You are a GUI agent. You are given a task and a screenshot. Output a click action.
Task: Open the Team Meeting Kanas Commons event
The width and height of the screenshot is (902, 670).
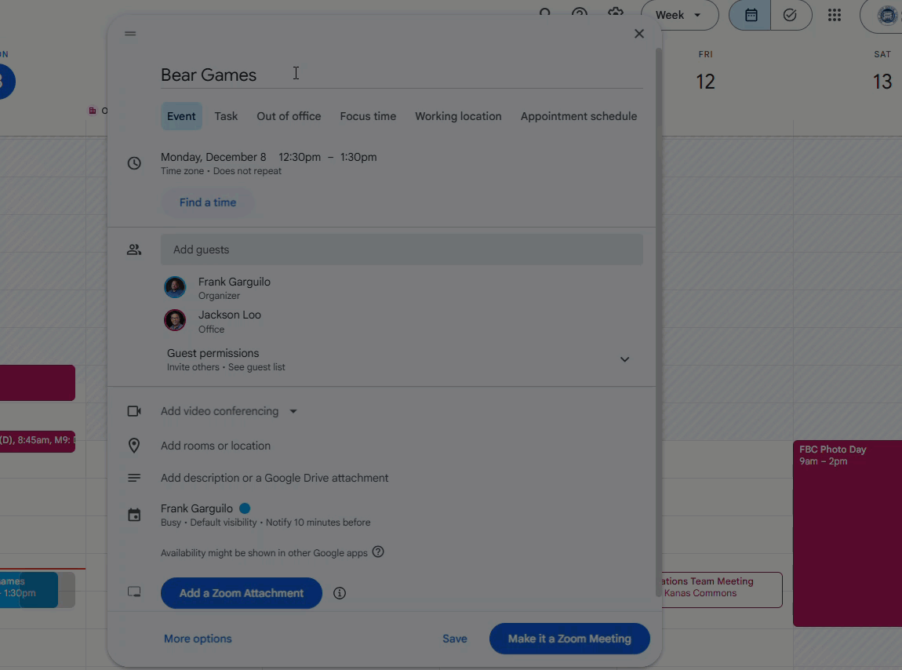click(722, 589)
